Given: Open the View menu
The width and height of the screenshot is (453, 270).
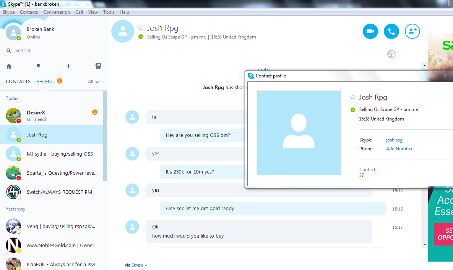Looking at the screenshot, I should tap(93, 12).
